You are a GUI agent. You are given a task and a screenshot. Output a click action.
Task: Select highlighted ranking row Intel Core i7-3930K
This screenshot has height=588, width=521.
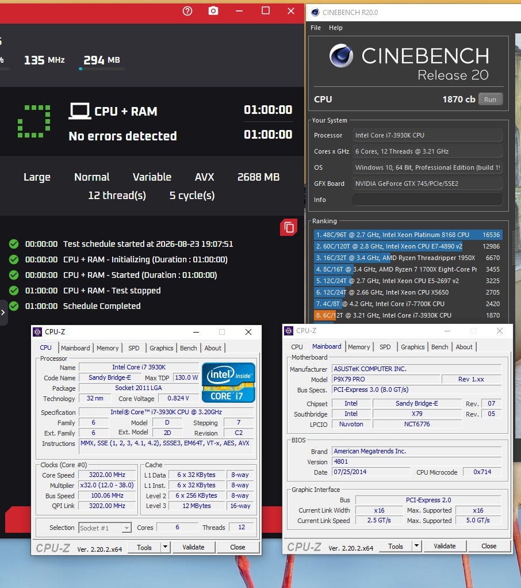[408, 315]
